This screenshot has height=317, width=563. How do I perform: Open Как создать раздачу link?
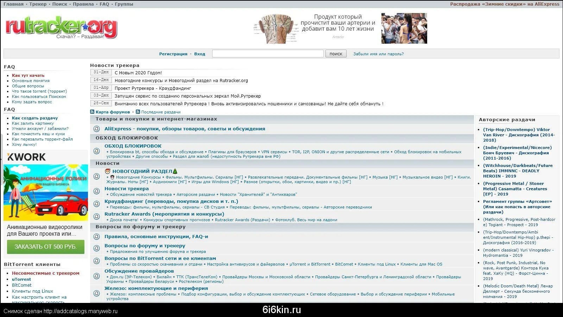pos(35,118)
